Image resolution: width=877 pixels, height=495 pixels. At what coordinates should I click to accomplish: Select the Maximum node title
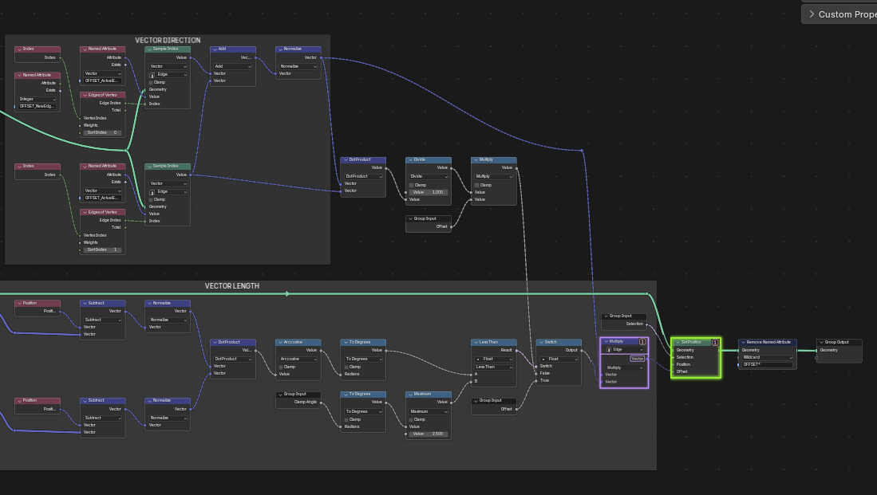pyautogui.click(x=422, y=394)
